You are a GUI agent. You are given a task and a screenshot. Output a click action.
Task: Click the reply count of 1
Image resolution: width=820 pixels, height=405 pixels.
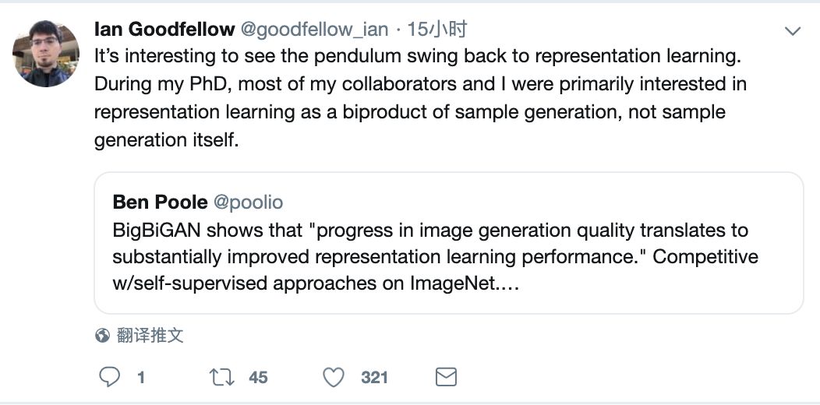click(x=141, y=378)
